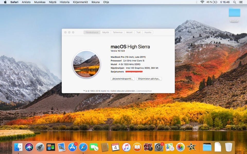Image resolution: width=247 pixels, height=154 pixels.
Task: Click the 4 Gt 1333 MHz DDR3 value
Action: [x=129, y=64]
